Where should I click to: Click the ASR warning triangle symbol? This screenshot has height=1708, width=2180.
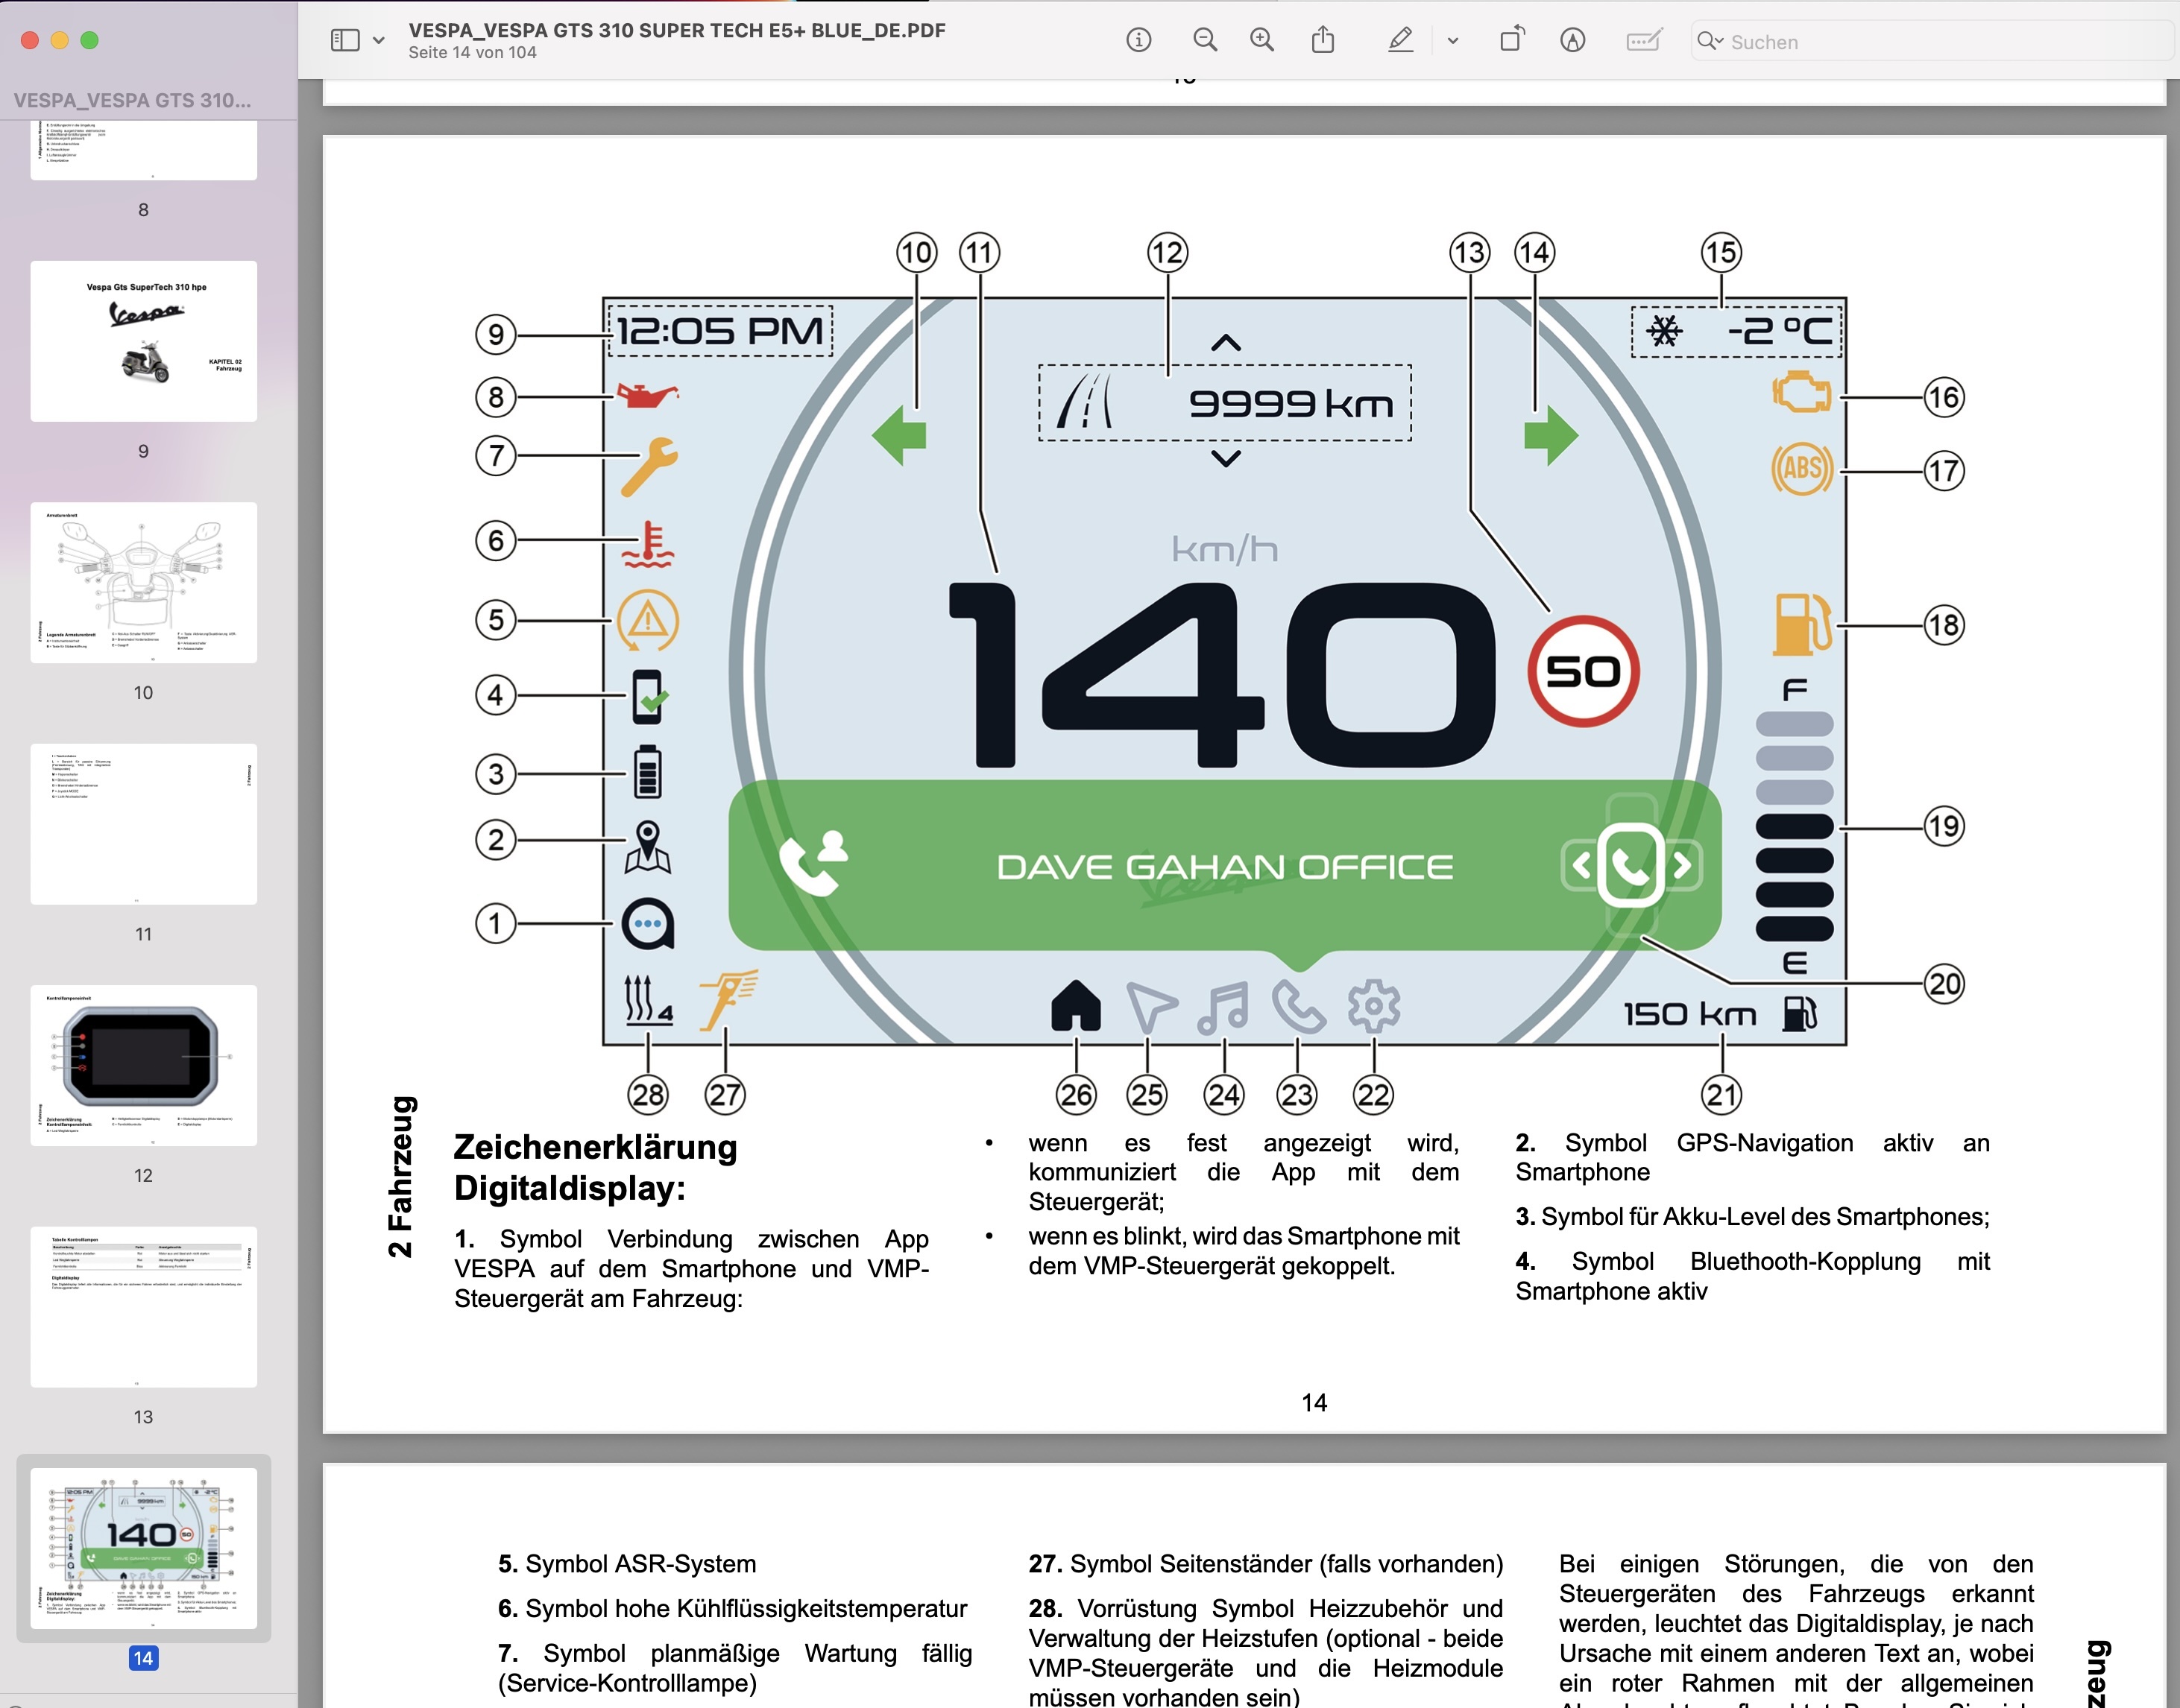pyautogui.click(x=647, y=620)
